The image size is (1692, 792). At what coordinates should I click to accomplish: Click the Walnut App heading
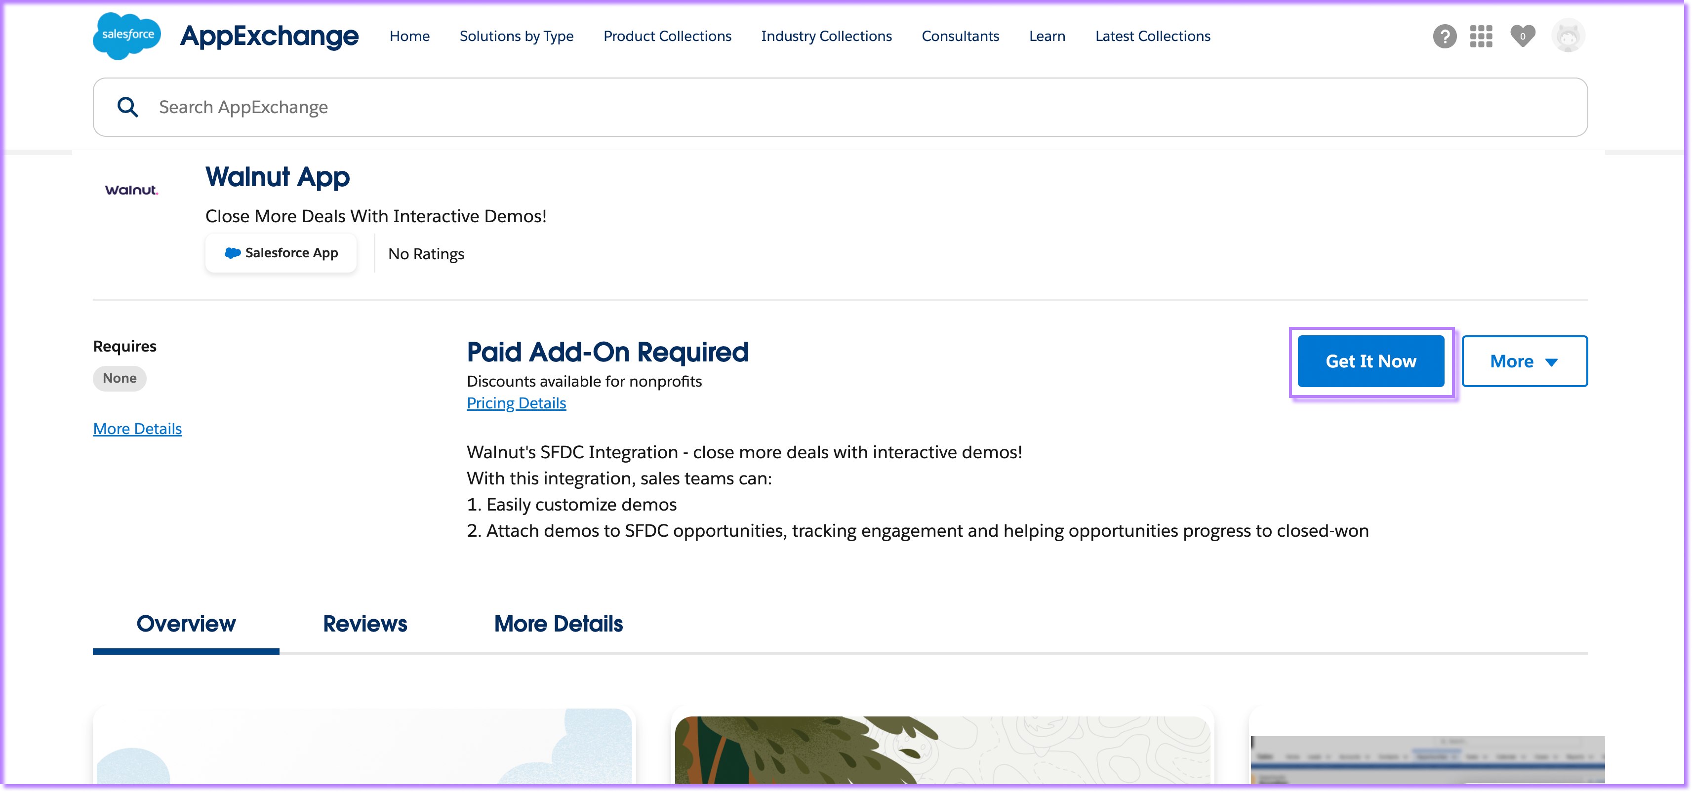277,177
